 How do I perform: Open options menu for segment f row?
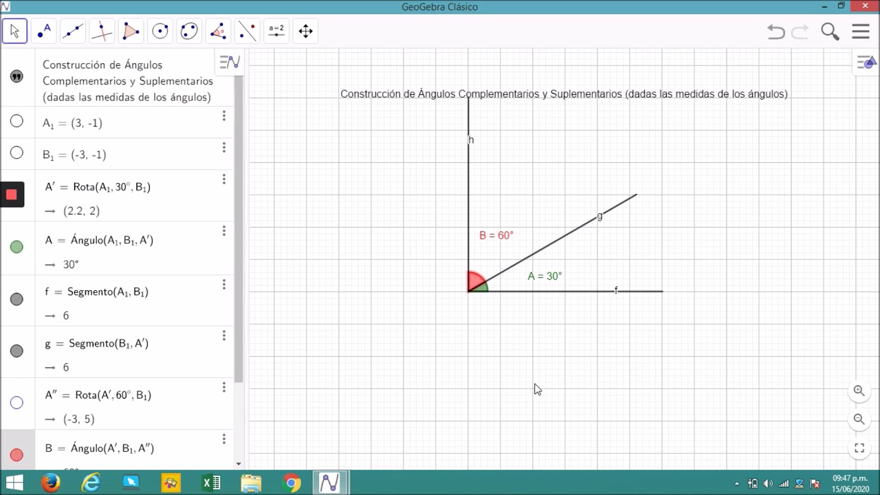[x=223, y=284]
